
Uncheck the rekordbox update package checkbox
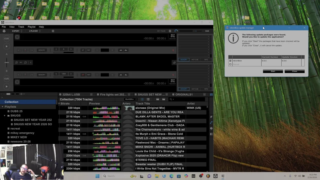click(230, 61)
